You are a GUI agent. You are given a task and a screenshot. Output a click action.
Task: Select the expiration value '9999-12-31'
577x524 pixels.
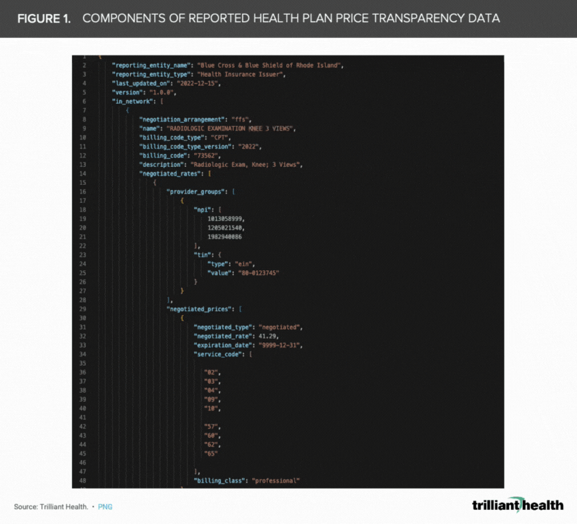(x=279, y=345)
